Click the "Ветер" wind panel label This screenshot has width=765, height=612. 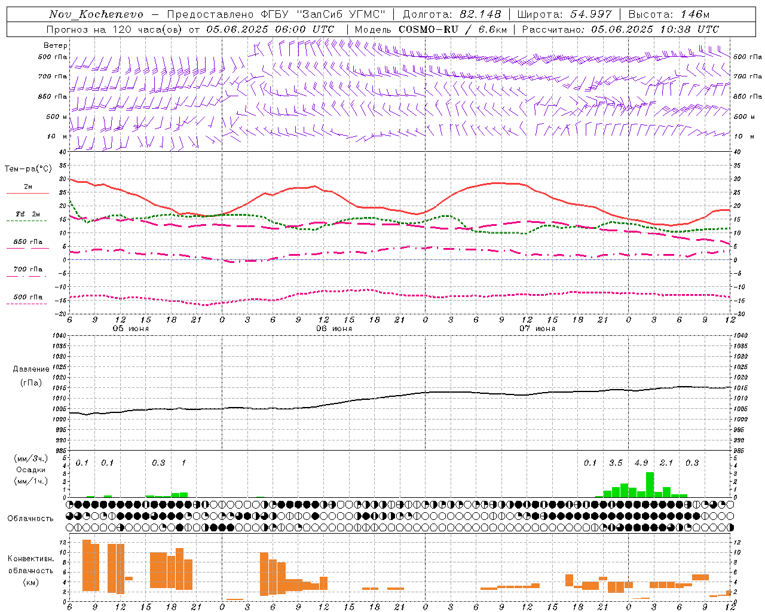[56, 45]
